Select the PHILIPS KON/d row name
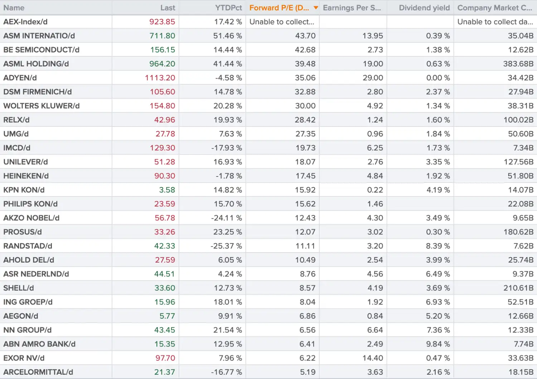The image size is (537, 379). pos(30,204)
